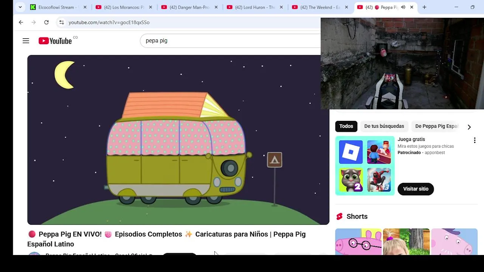Close the Lord Huron tab
Screen dimensions: 484x272
pos(281,7)
